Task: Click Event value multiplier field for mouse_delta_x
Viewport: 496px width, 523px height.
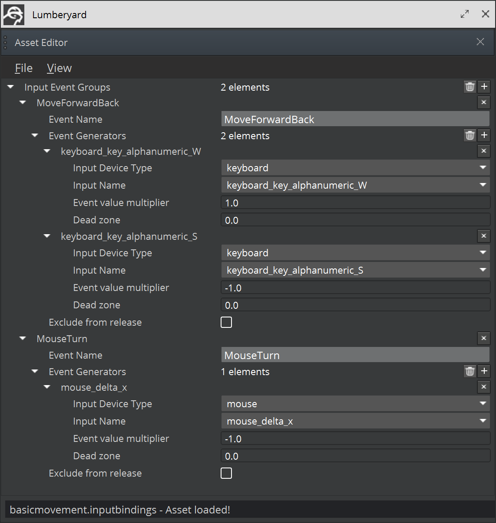Action: (x=355, y=438)
